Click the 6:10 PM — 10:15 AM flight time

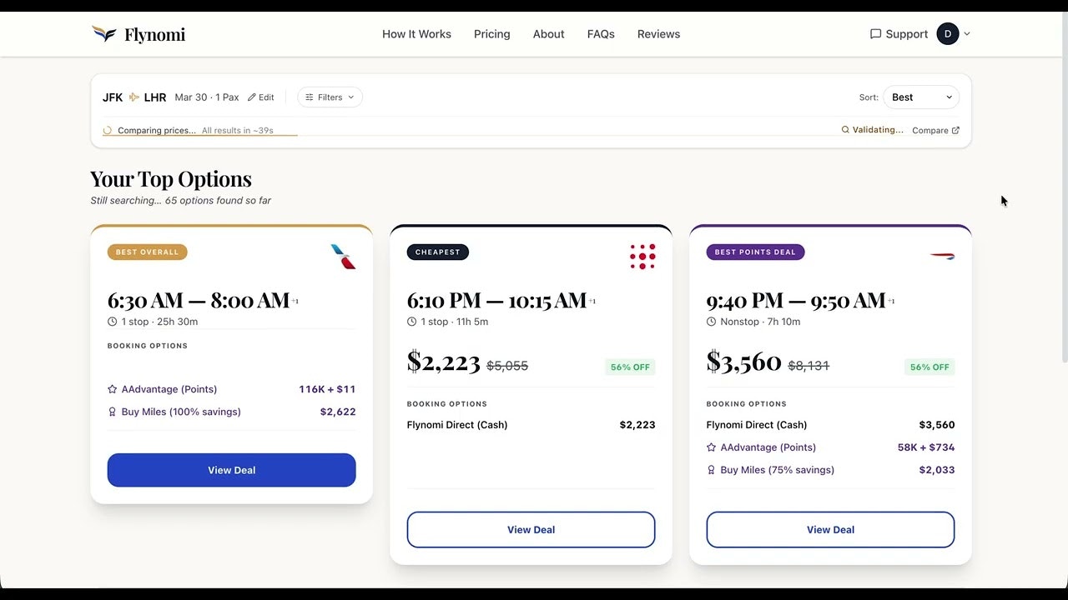point(496,300)
